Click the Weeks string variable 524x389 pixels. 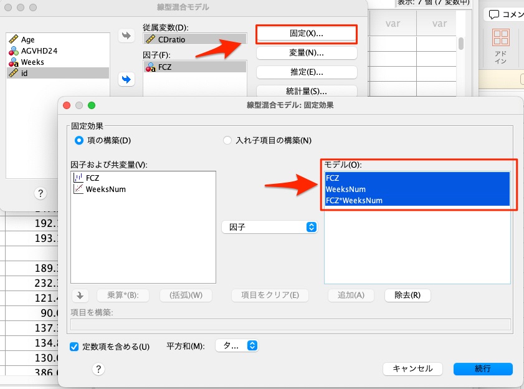pos(32,62)
